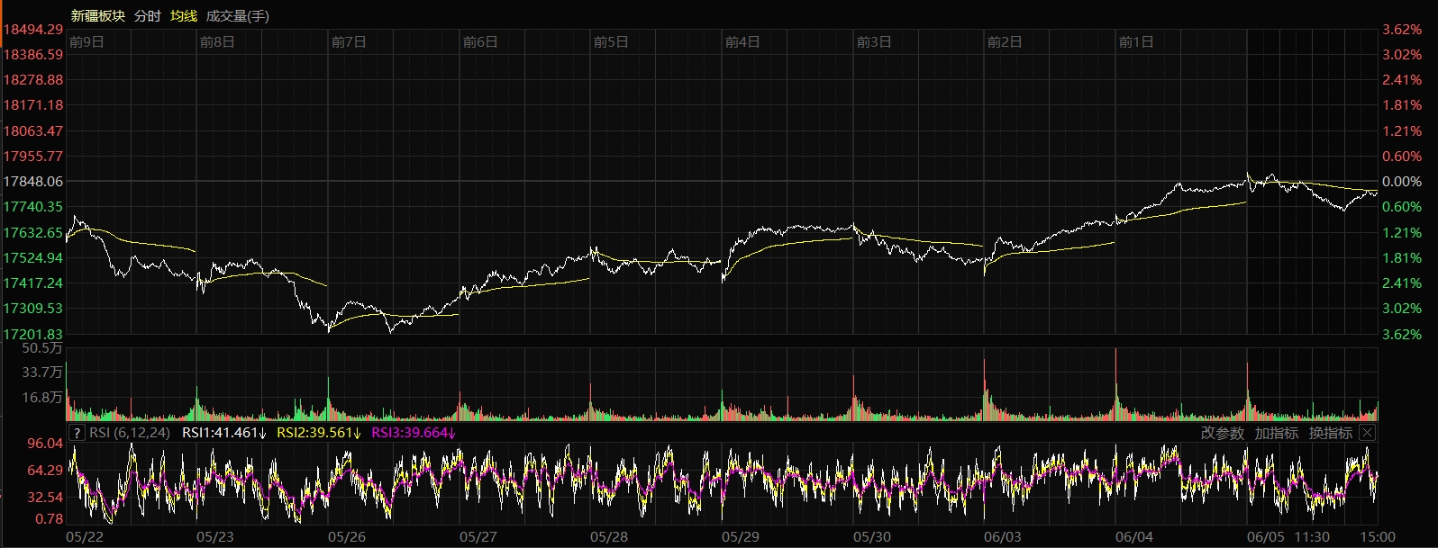1438x548 pixels.
Task: Click the RSI1:41.461 value
Action: 224,433
